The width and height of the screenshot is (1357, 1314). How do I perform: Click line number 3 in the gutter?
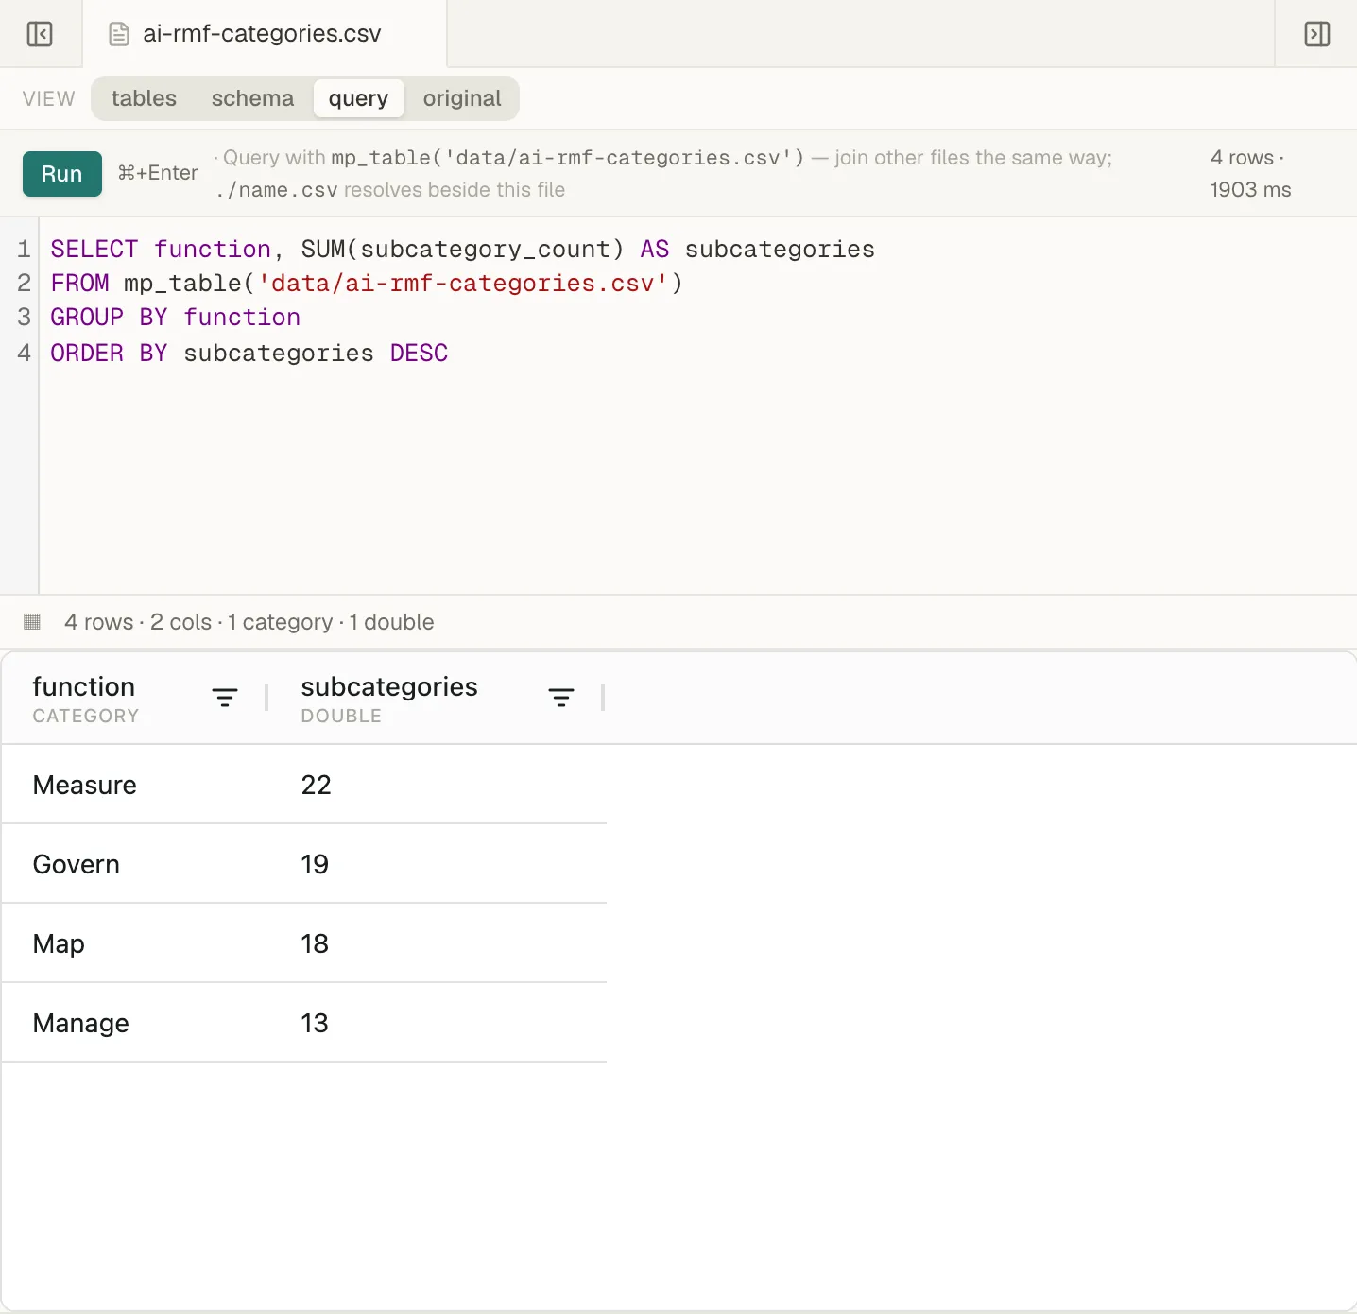[x=25, y=317]
